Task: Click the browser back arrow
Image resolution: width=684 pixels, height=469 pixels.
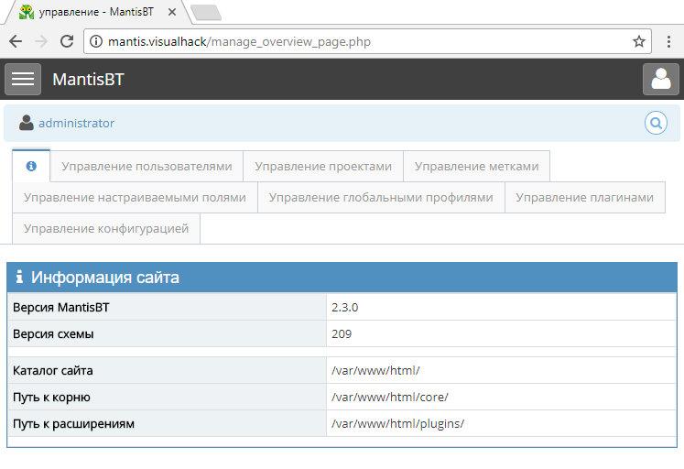Action: (x=16, y=41)
